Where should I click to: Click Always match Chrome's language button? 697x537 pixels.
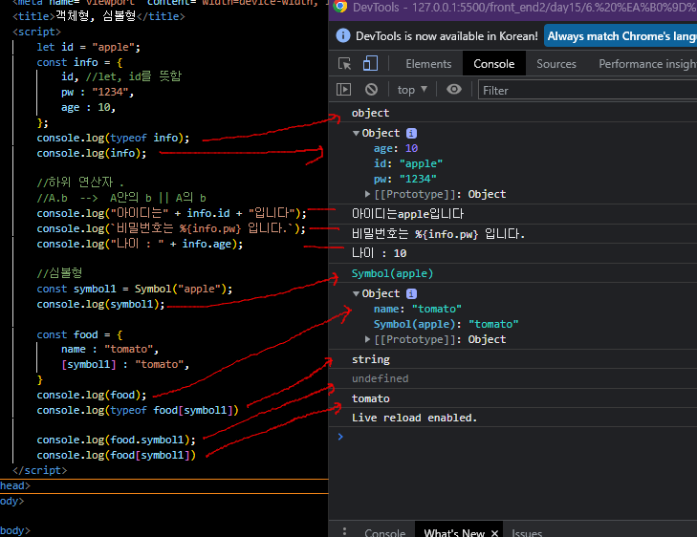click(x=621, y=36)
